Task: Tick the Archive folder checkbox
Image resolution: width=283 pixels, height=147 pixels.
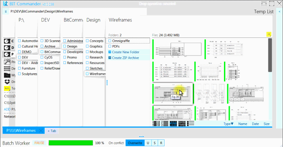Action: coord(42,46)
